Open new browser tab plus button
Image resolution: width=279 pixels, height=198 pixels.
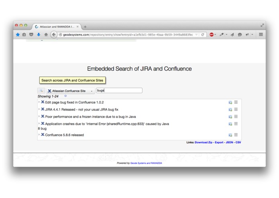(85, 27)
